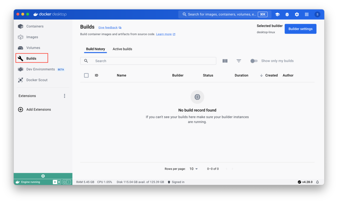The width and height of the screenshot is (338, 203).
Task: Open the Rows per page dropdown
Action: click(193, 169)
